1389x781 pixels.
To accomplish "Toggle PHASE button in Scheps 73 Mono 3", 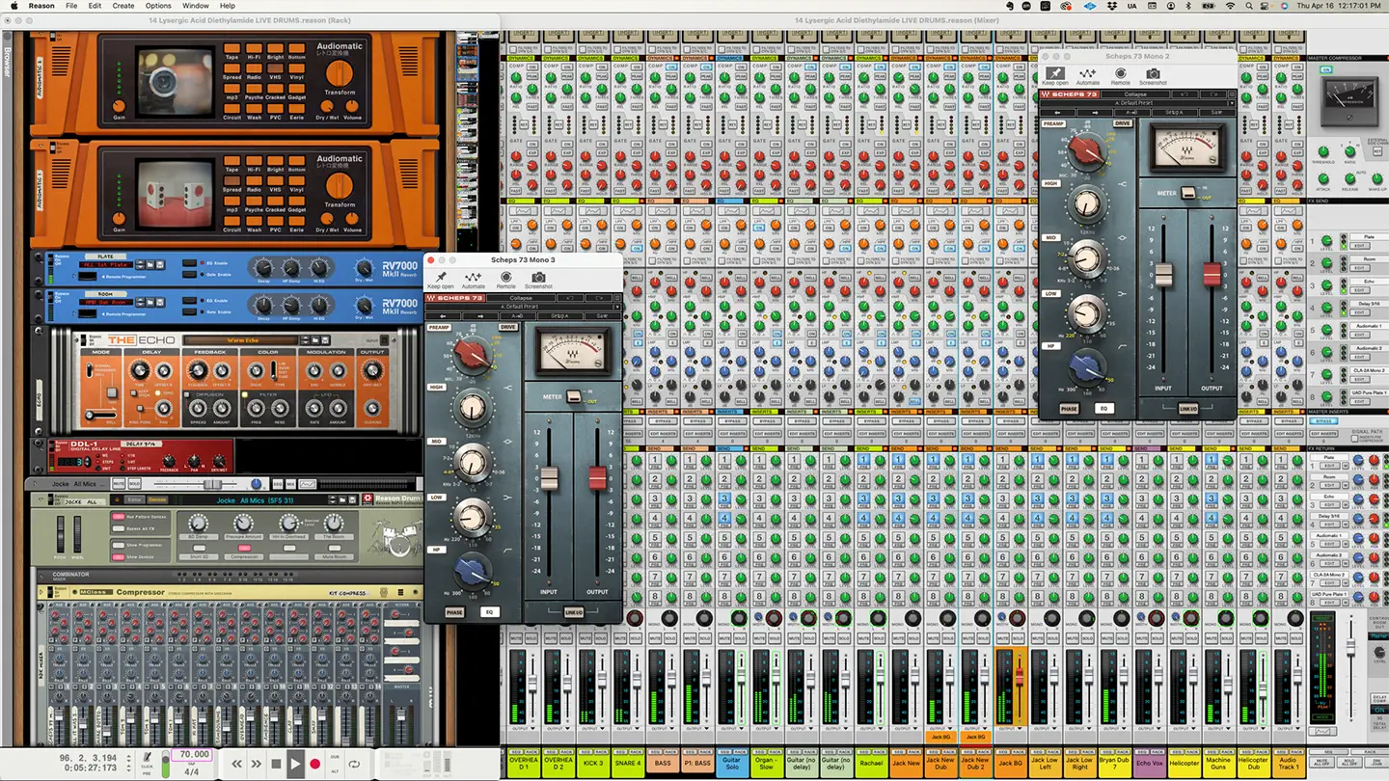I will 454,612.
